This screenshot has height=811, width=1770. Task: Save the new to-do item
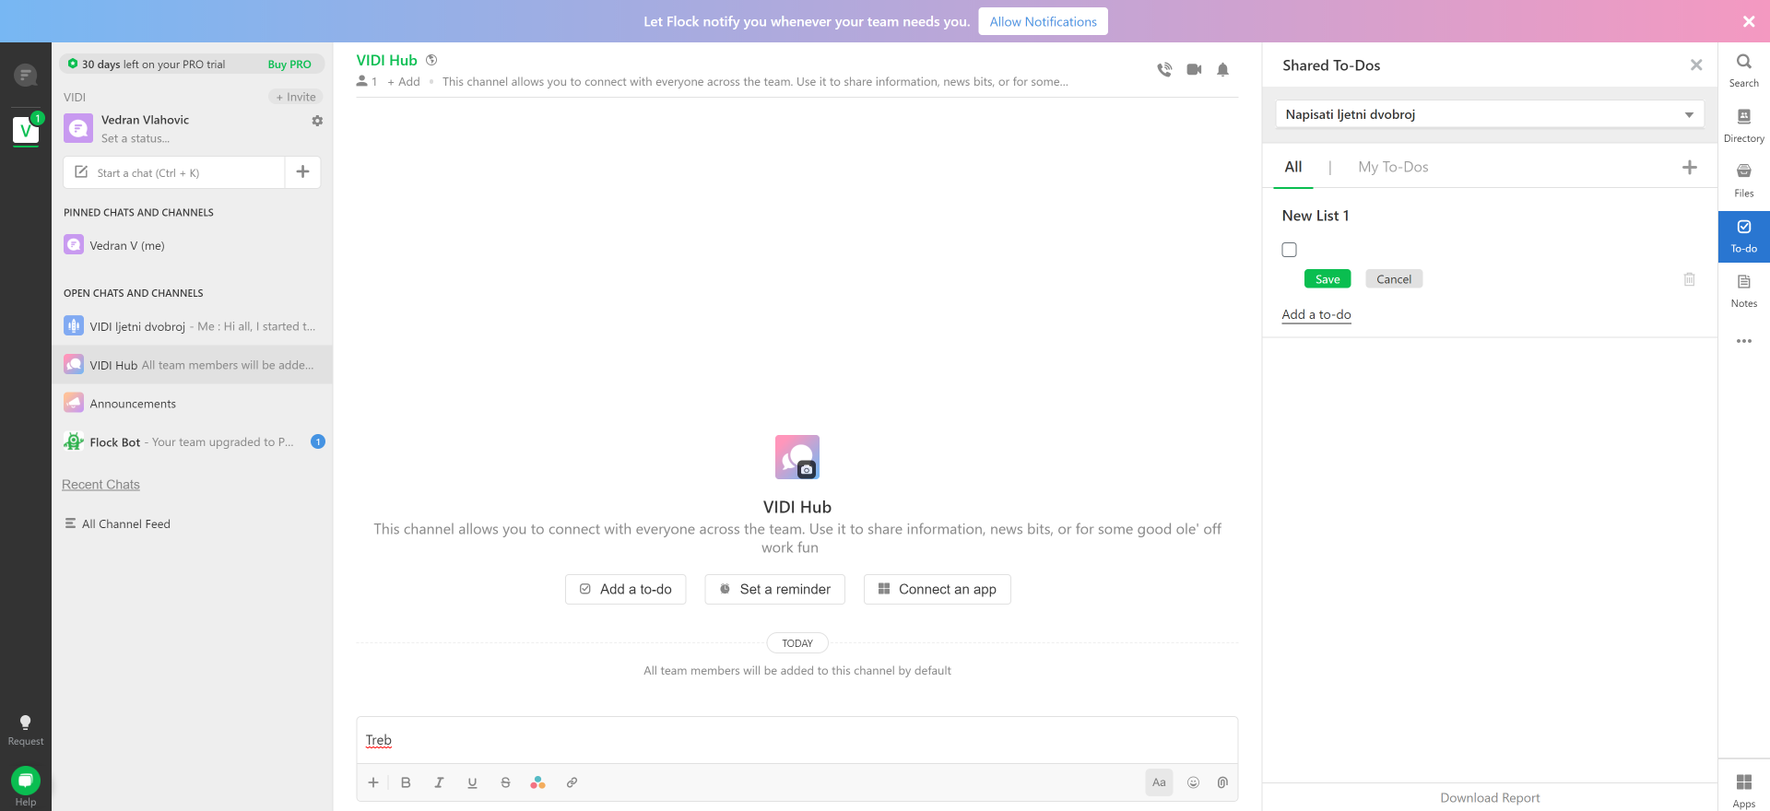click(1327, 279)
